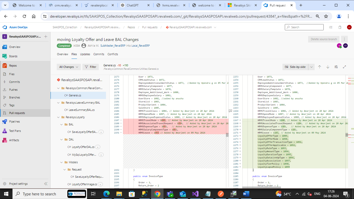The image size is (354, 199).
Task: Click in the Azure DevOps Search box
Action: click(x=304, y=27)
